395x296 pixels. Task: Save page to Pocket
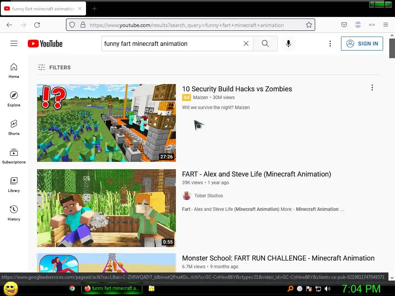click(x=344, y=25)
